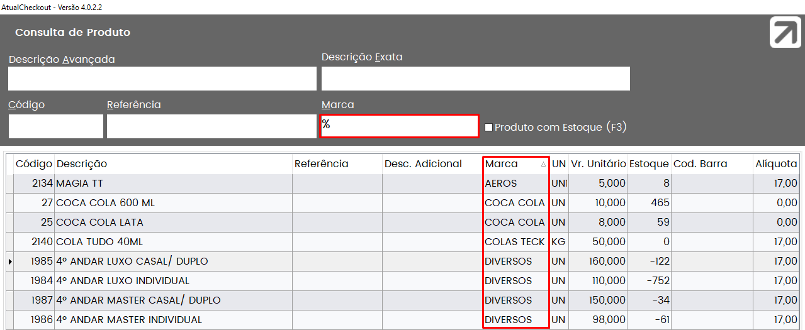Screen dimensions: 805x330
Task: Focus the Descrição Avançada input field
Action: tap(162, 79)
